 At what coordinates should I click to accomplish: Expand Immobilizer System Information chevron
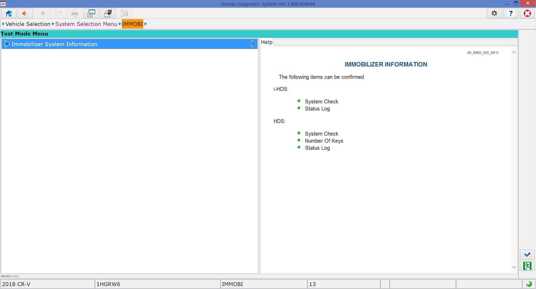coord(253,44)
